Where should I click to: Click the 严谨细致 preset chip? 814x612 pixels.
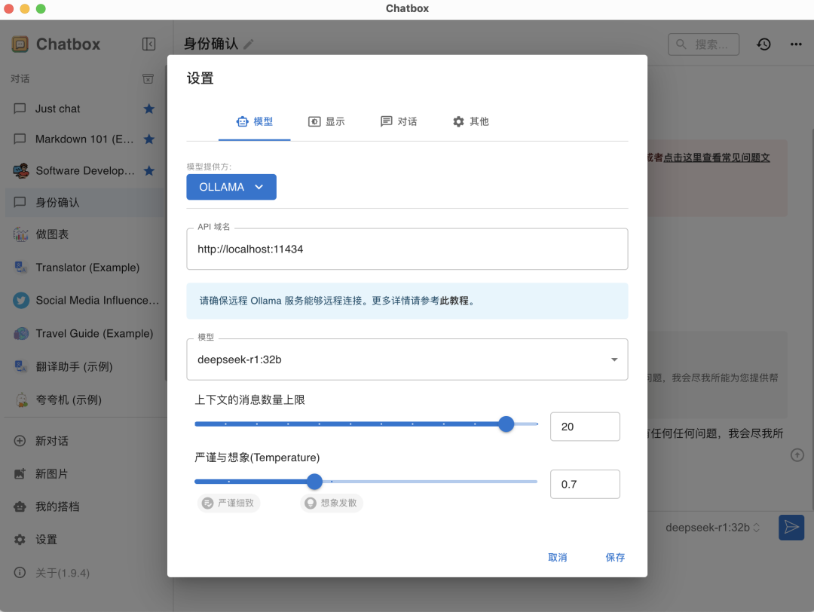coord(229,503)
